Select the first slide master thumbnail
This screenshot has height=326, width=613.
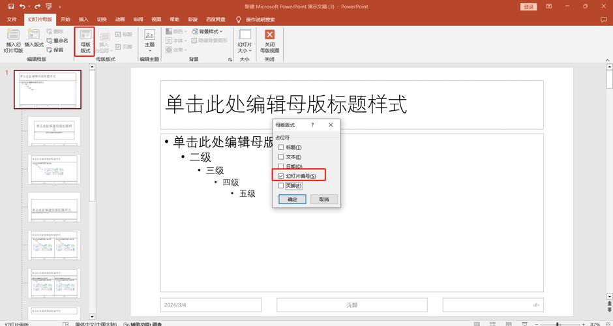point(46,89)
